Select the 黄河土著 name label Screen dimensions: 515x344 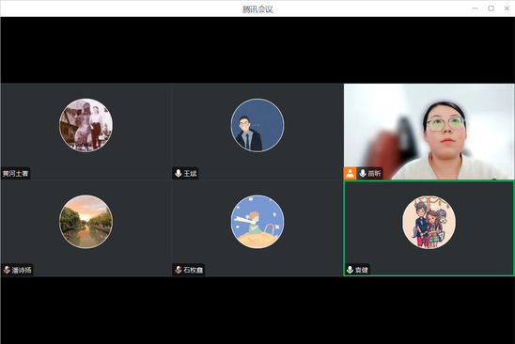coord(15,174)
